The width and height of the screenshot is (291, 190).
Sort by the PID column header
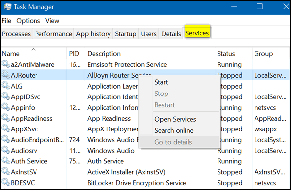tap(76, 54)
